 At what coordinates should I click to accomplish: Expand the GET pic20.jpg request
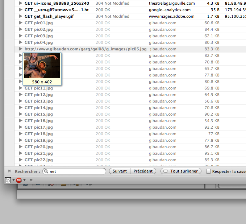pos(21,146)
